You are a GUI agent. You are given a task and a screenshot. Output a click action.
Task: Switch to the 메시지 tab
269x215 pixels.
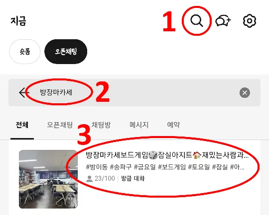(x=139, y=125)
